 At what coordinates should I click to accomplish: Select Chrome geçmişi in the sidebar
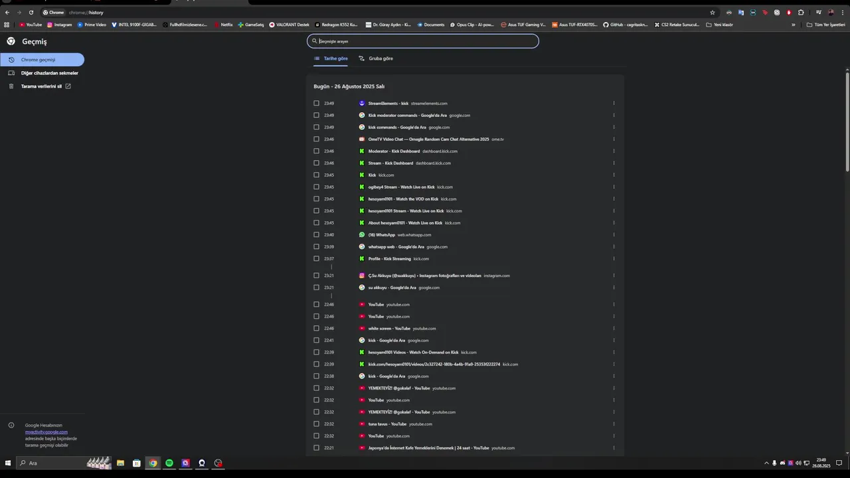pos(42,60)
